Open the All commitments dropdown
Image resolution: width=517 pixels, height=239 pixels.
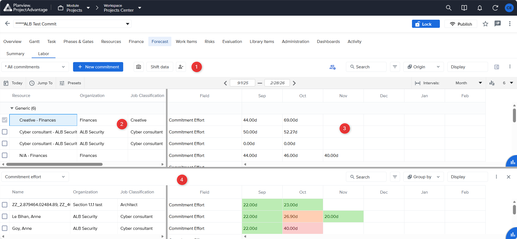[35, 67]
